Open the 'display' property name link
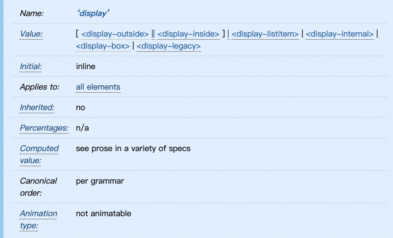Viewport: 393px width, 238px height. coord(93,13)
